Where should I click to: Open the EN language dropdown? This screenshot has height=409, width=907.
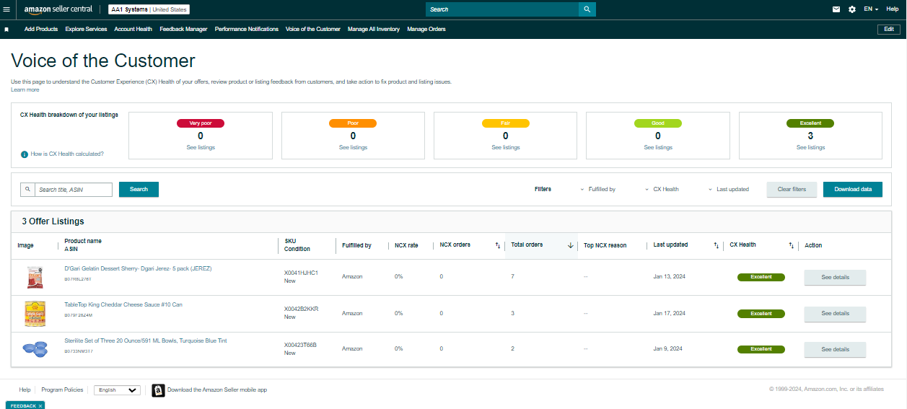(871, 9)
